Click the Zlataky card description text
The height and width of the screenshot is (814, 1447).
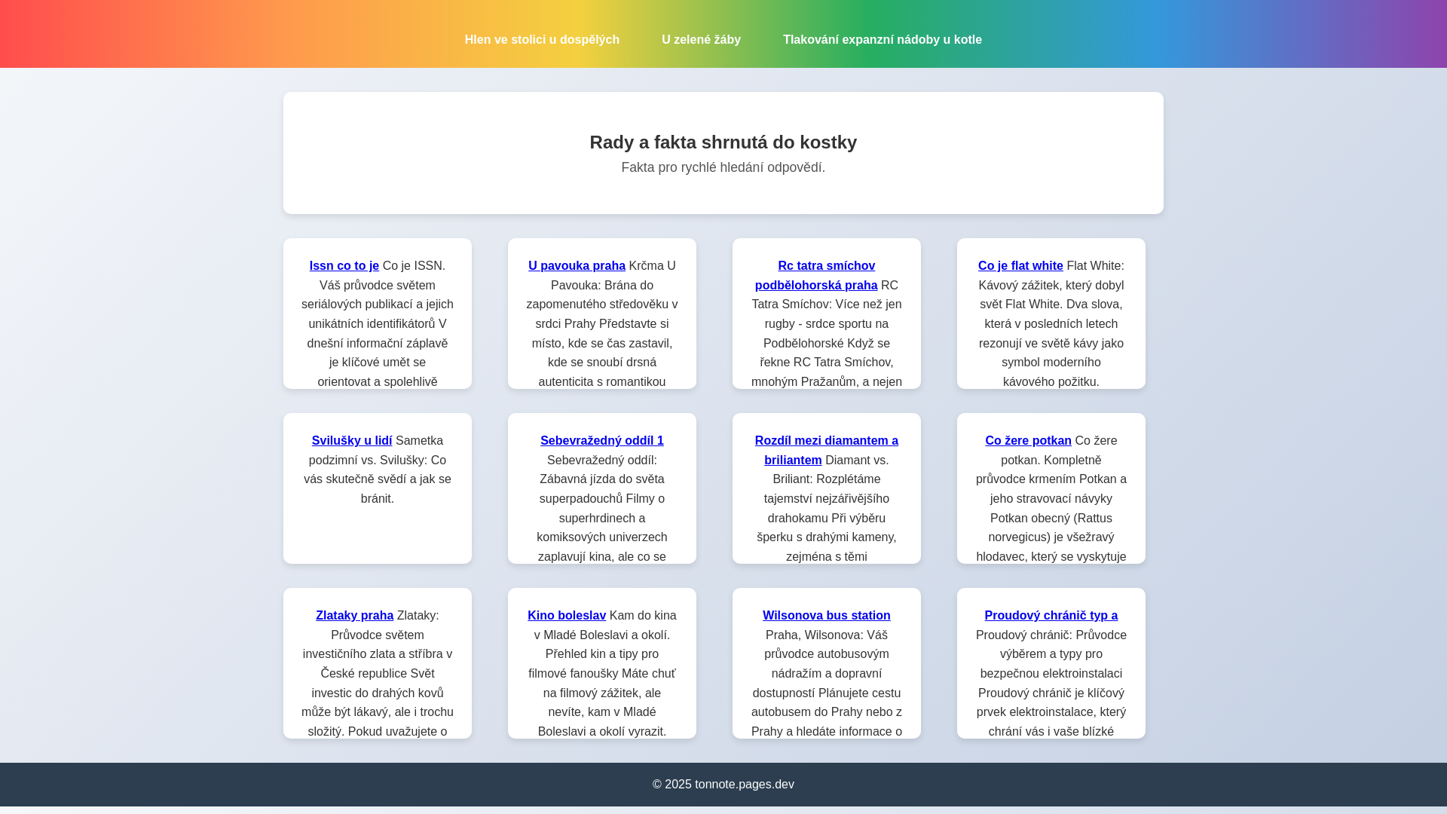378,674
